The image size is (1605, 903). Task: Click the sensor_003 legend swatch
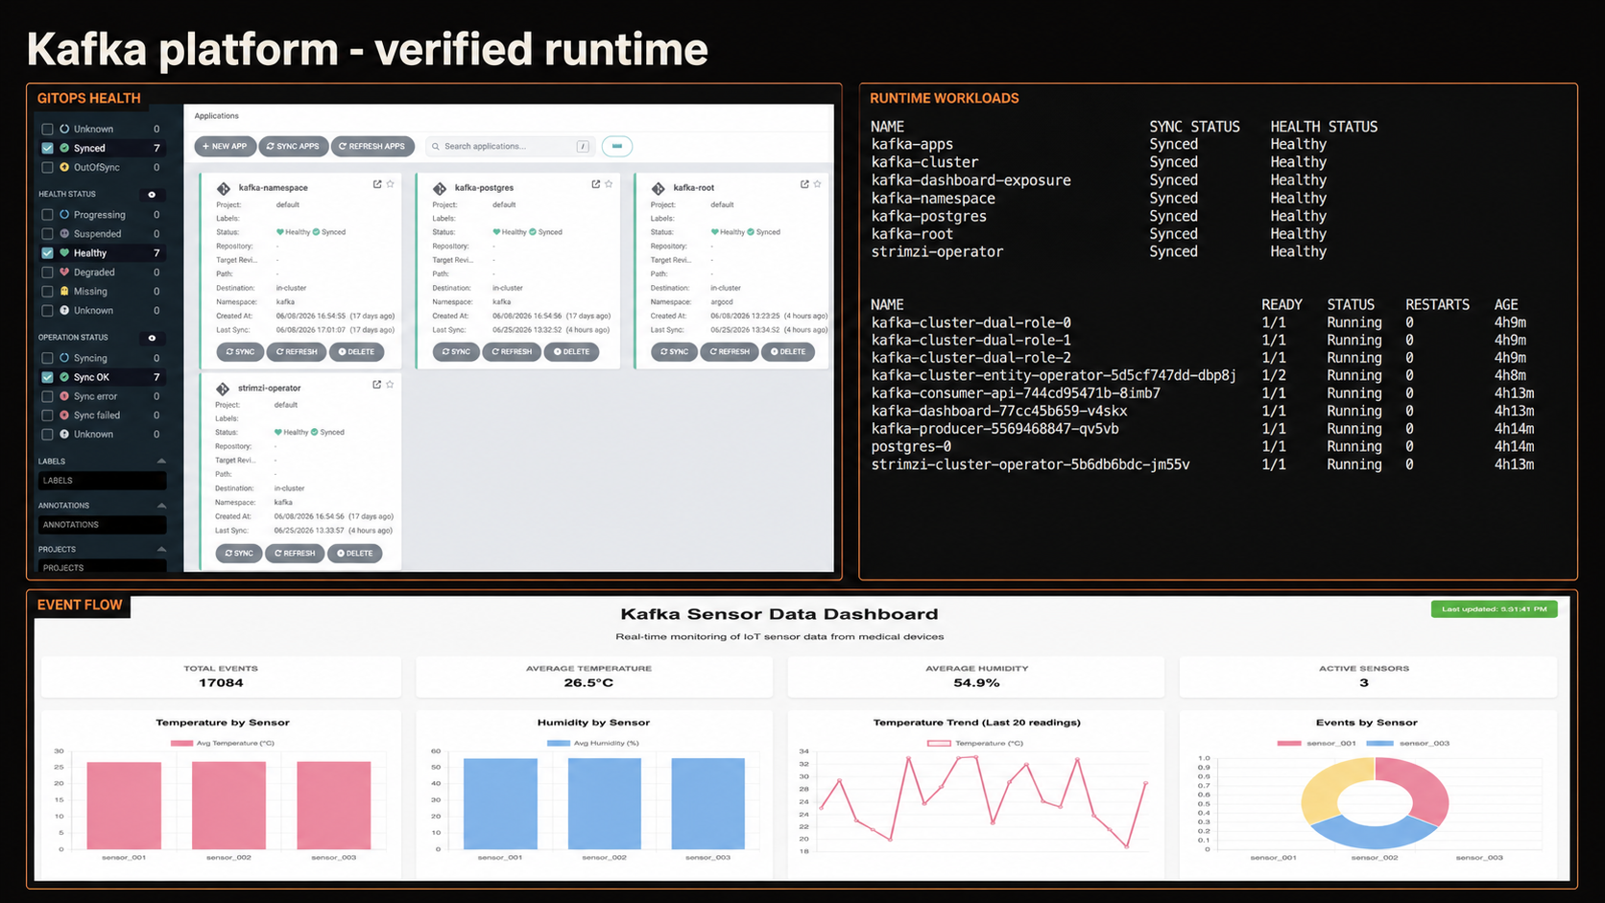click(x=1379, y=744)
